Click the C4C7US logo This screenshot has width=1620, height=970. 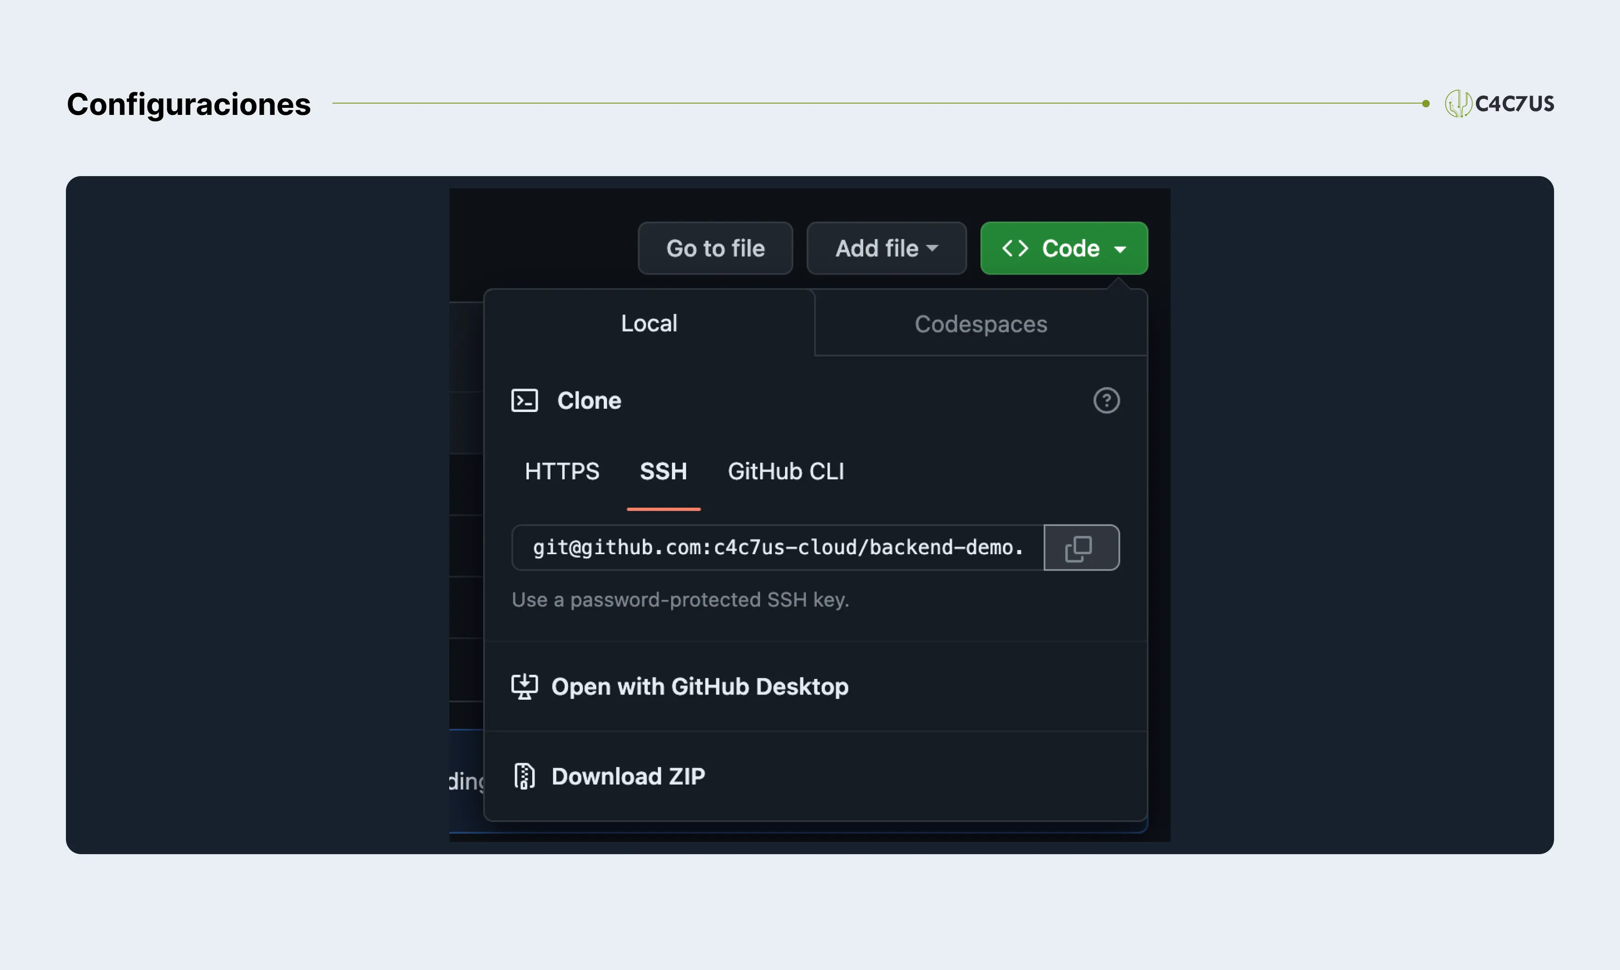(x=1499, y=103)
